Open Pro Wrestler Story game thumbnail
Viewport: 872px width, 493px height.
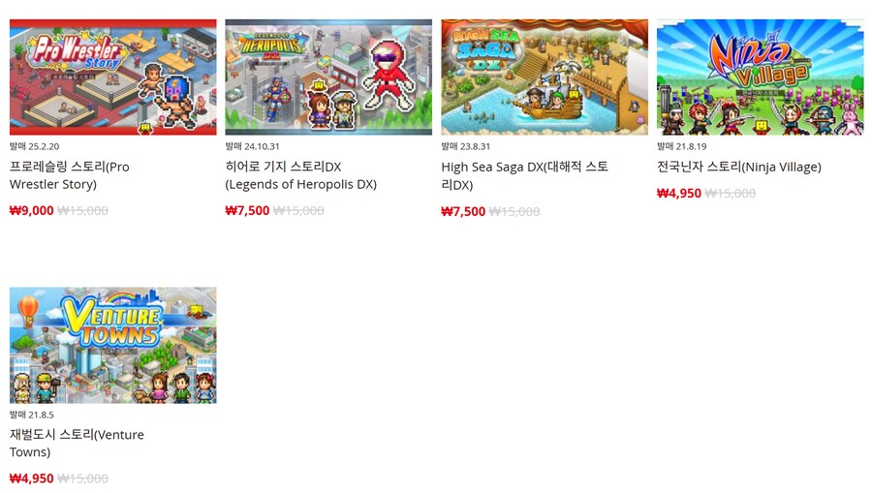coord(113,77)
